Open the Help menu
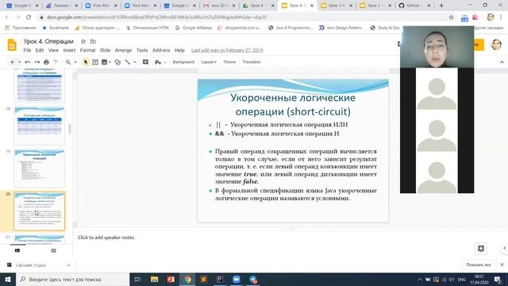Screen dimensions: 508x286 click(x=179, y=50)
